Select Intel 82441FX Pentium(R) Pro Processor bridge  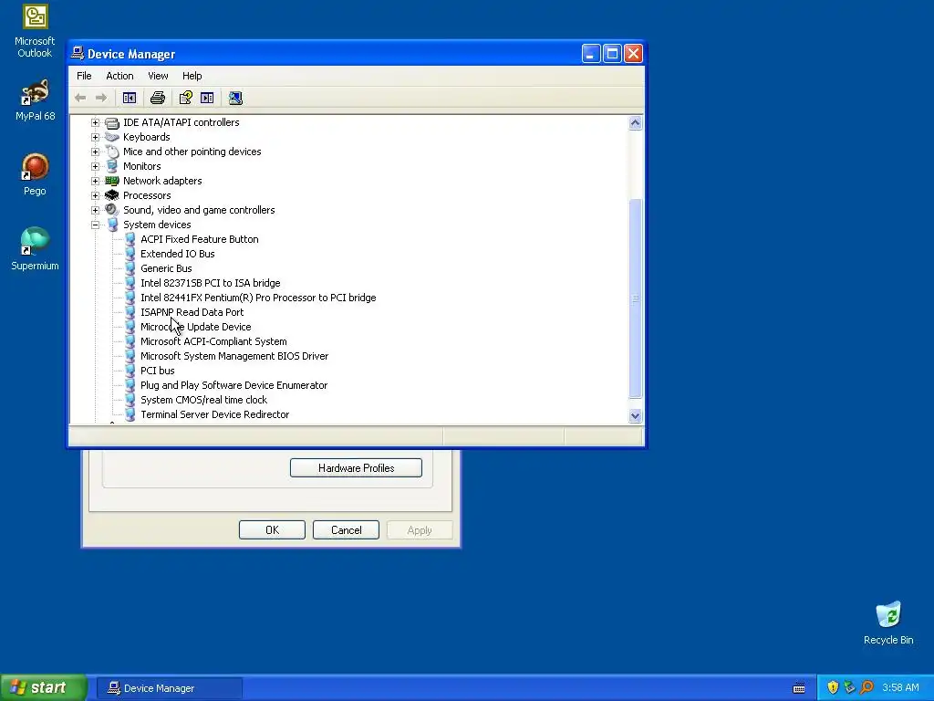point(258,298)
